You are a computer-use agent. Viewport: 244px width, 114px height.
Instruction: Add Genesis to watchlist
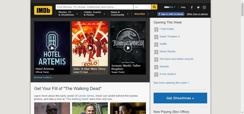156,67
